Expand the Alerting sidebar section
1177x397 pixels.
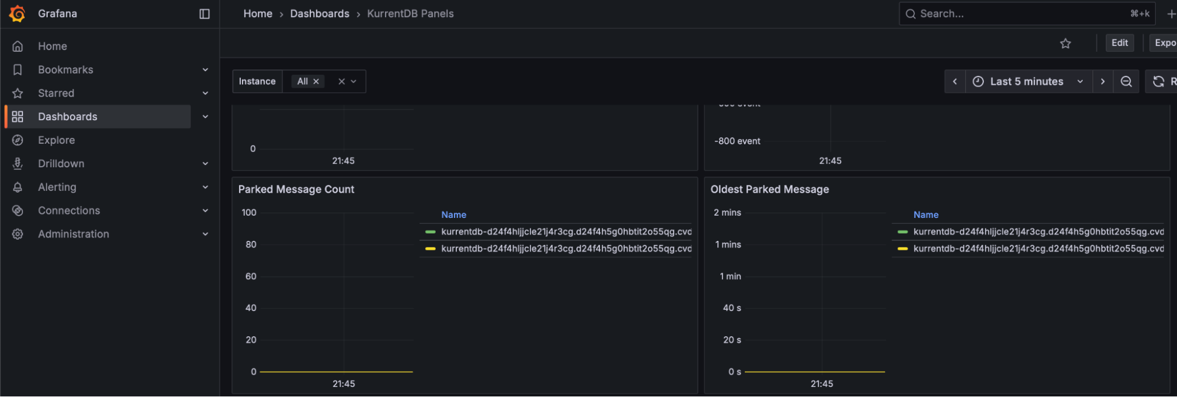(205, 187)
